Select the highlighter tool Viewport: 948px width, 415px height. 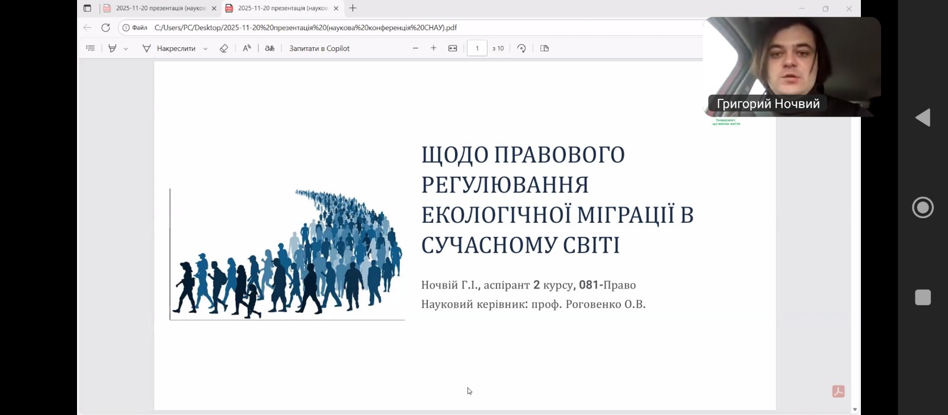click(x=112, y=48)
